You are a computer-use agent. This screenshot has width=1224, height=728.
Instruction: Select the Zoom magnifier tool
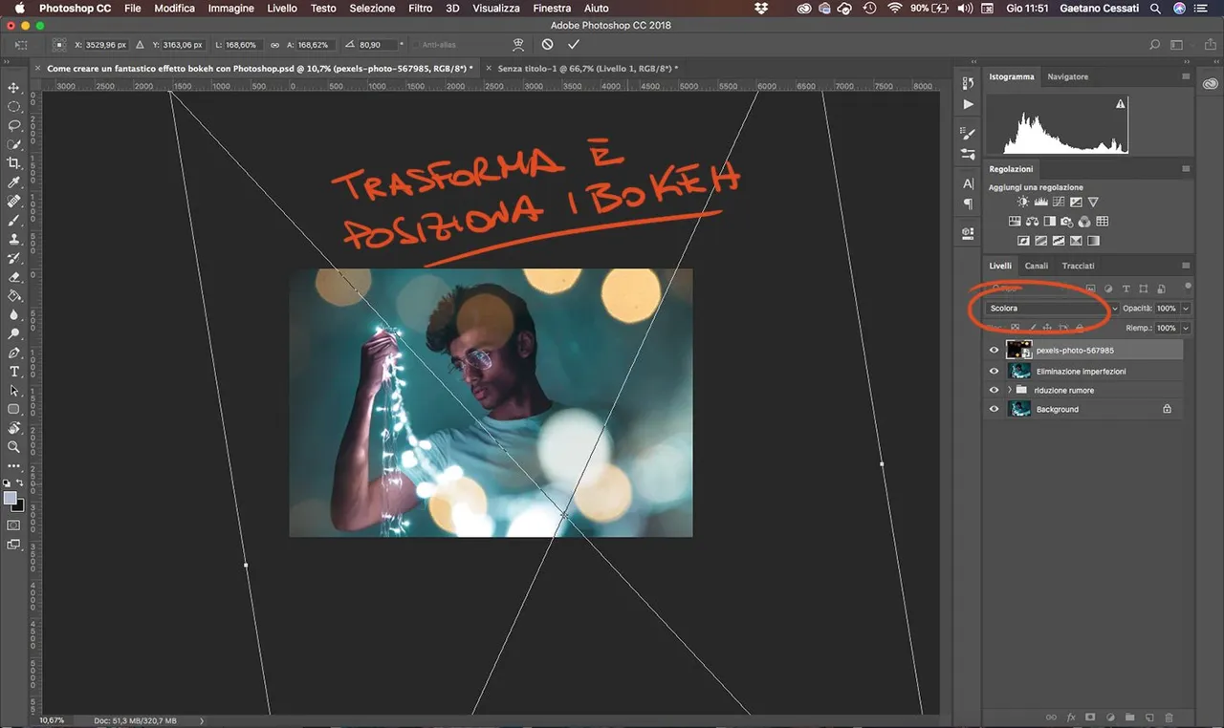14,447
